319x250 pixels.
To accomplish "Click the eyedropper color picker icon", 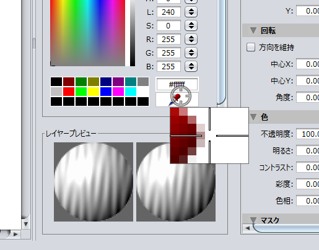I will pyautogui.click(x=177, y=100).
